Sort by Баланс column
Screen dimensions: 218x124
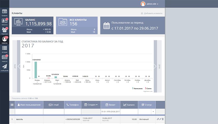pos(129,105)
